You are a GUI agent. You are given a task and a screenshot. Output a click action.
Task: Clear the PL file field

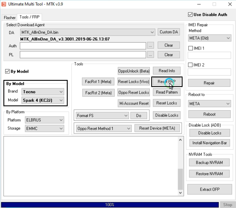pyautogui.click(x=169, y=55)
